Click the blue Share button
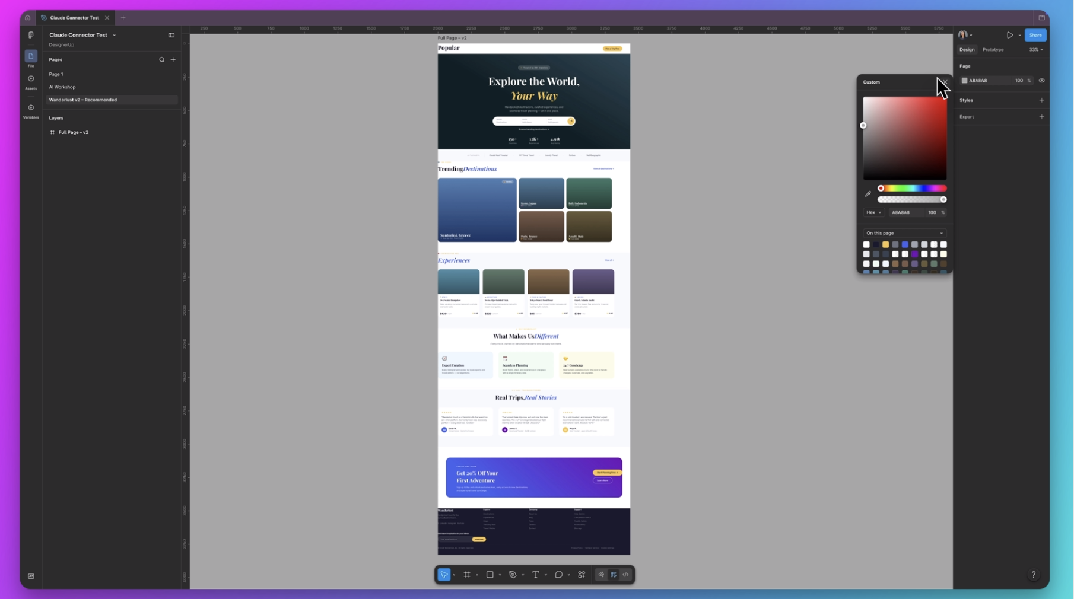 pos(1035,35)
